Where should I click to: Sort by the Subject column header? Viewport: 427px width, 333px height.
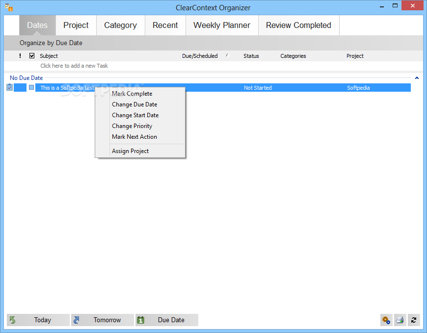click(x=49, y=56)
